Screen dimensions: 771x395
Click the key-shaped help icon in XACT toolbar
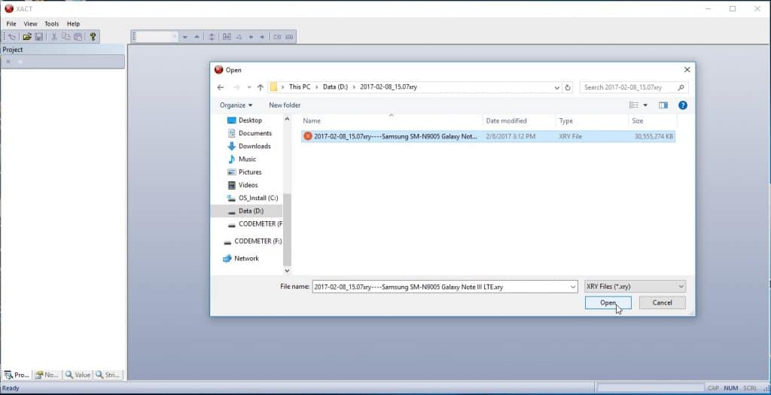pos(93,37)
